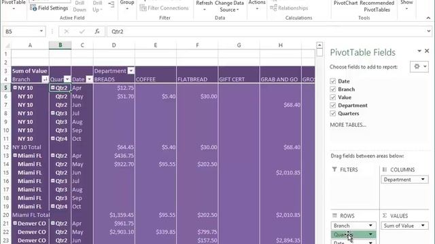Click the Filter Connections button
This screenshot has width=435, height=244.
(x=164, y=8)
